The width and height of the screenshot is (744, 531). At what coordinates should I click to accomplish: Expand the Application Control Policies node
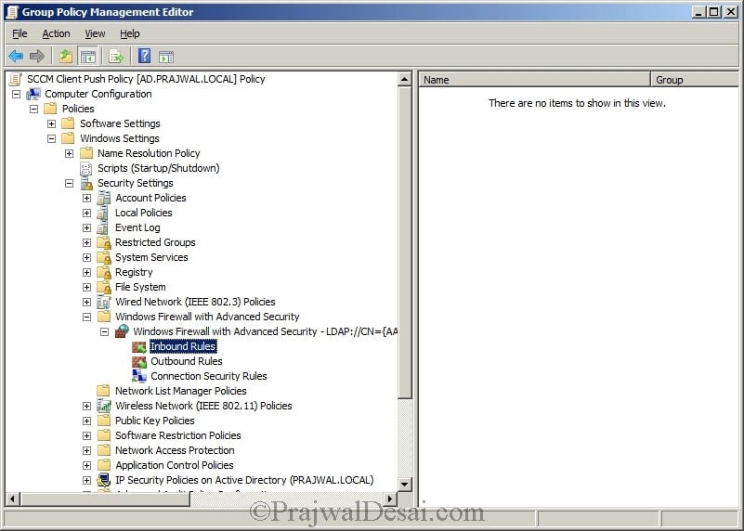point(86,465)
